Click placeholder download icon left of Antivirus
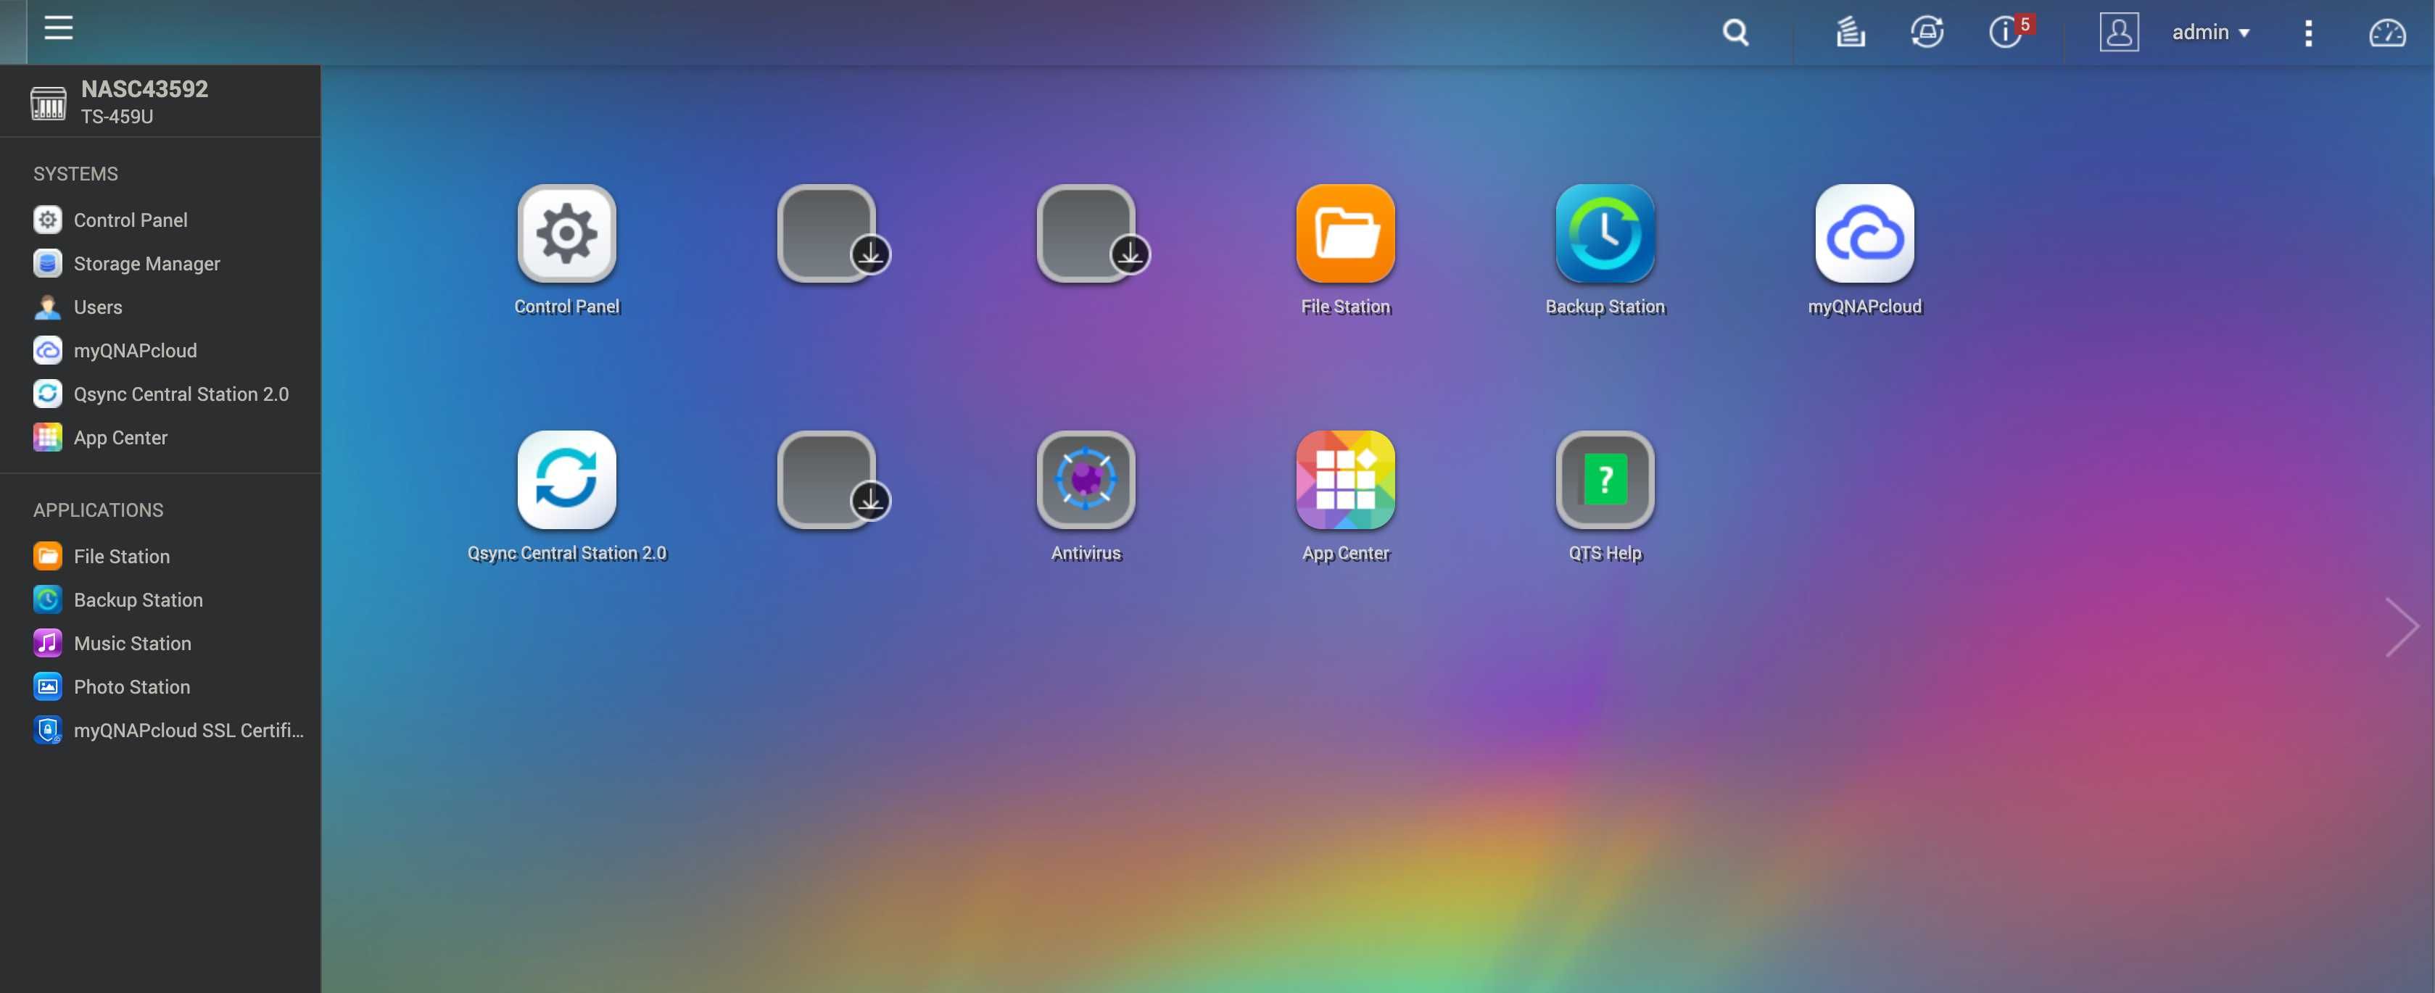 click(x=826, y=480)
